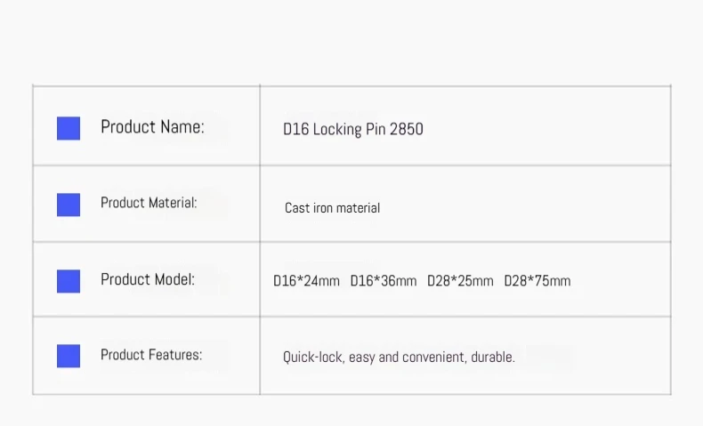Screen dimensions: 703x426
Task: Click the 'Product Material:' label
Action: 149,203
